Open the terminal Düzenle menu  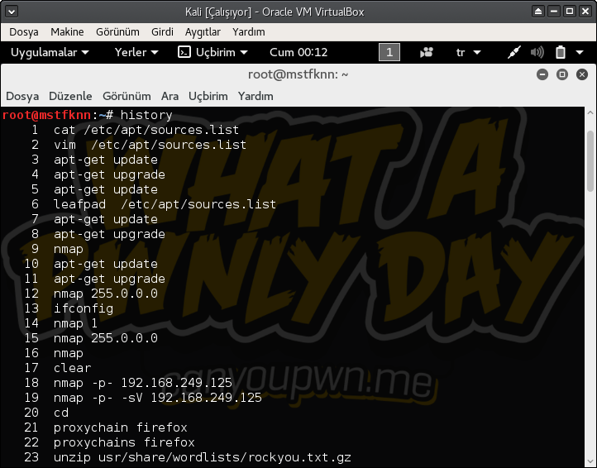[70, 96]
